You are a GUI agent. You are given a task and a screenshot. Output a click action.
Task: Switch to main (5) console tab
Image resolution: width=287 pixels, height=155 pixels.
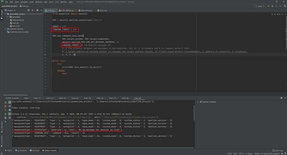(x=87, y=98)
